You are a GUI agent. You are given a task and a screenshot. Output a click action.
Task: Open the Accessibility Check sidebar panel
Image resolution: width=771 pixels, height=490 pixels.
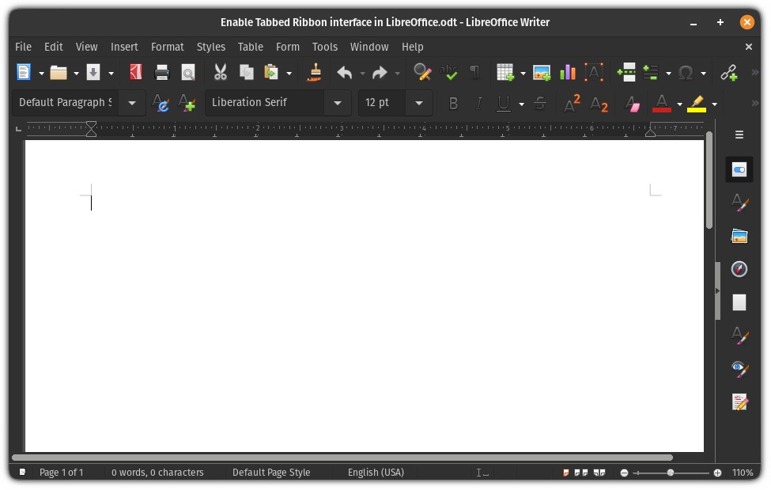point(739,369)
